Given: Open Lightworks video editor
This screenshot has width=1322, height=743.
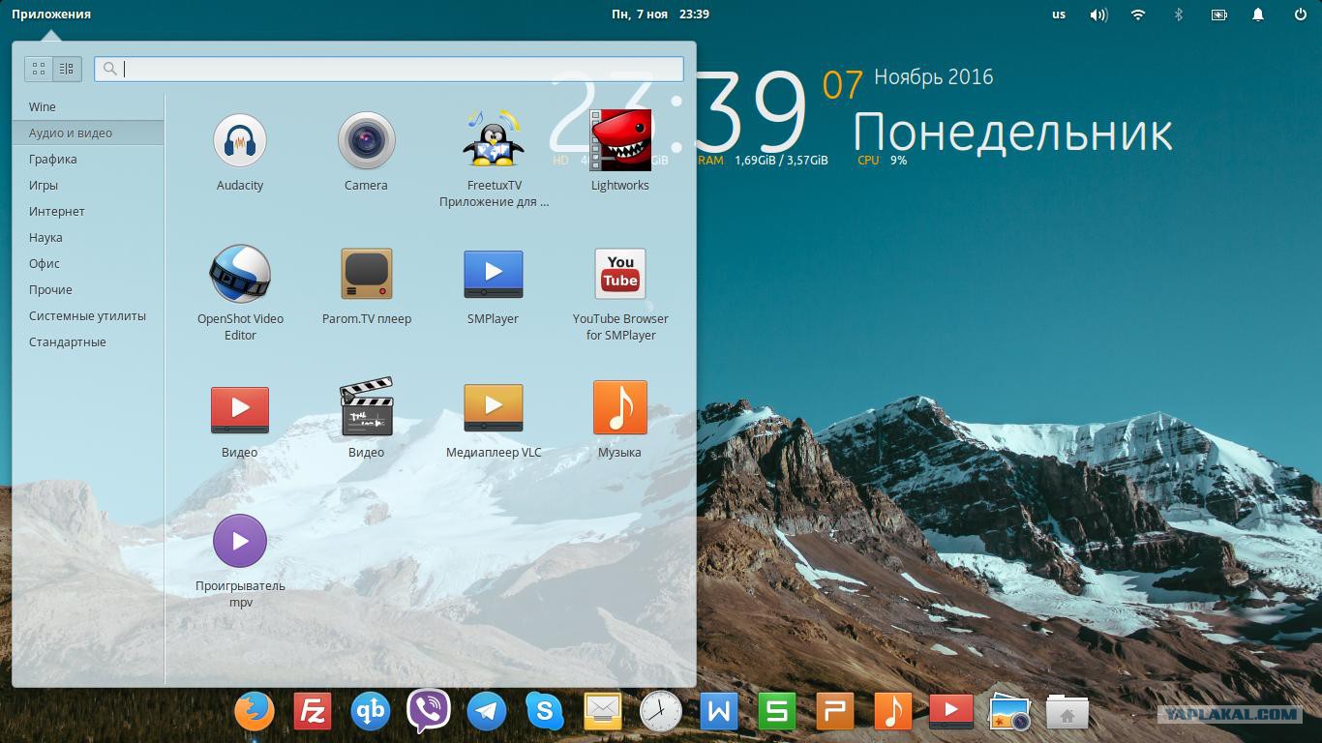Looking at the screenshot, I should [620, 141].
